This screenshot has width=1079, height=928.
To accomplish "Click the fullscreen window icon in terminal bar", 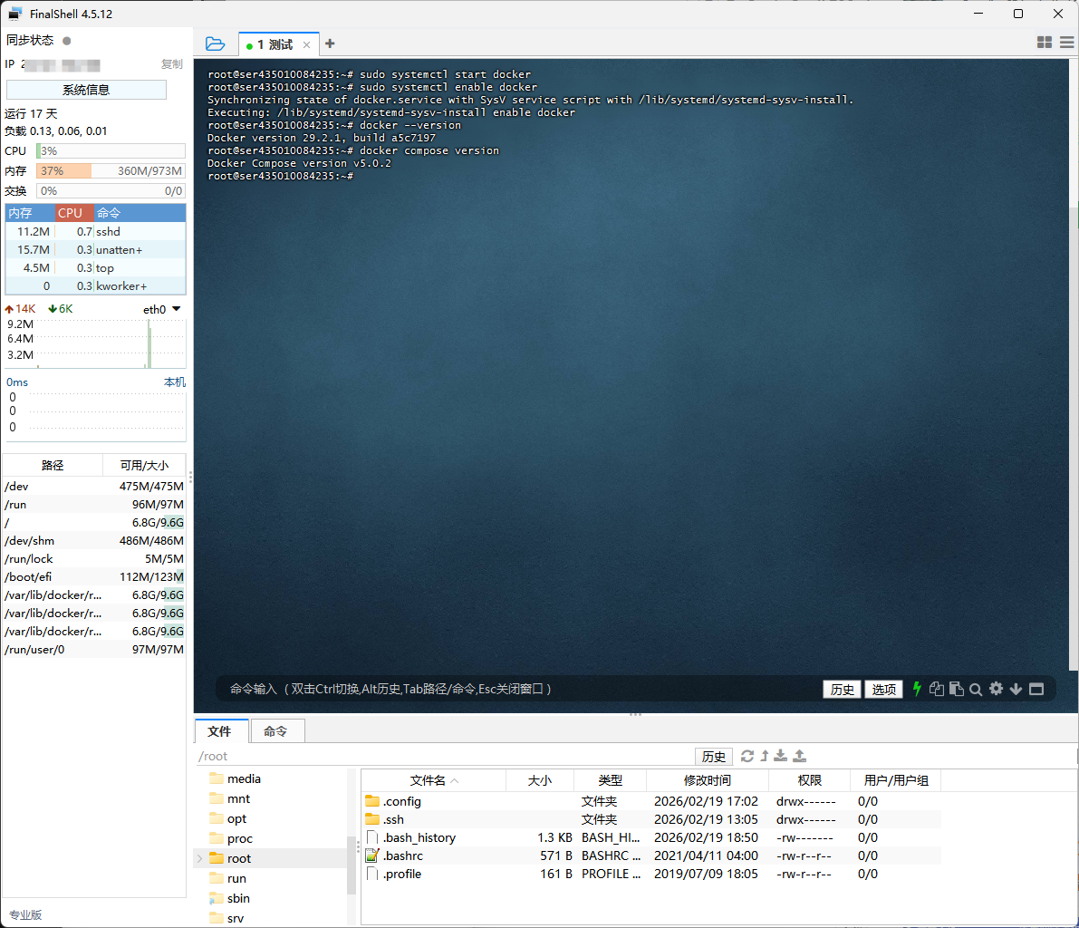I will [1036, 689].
